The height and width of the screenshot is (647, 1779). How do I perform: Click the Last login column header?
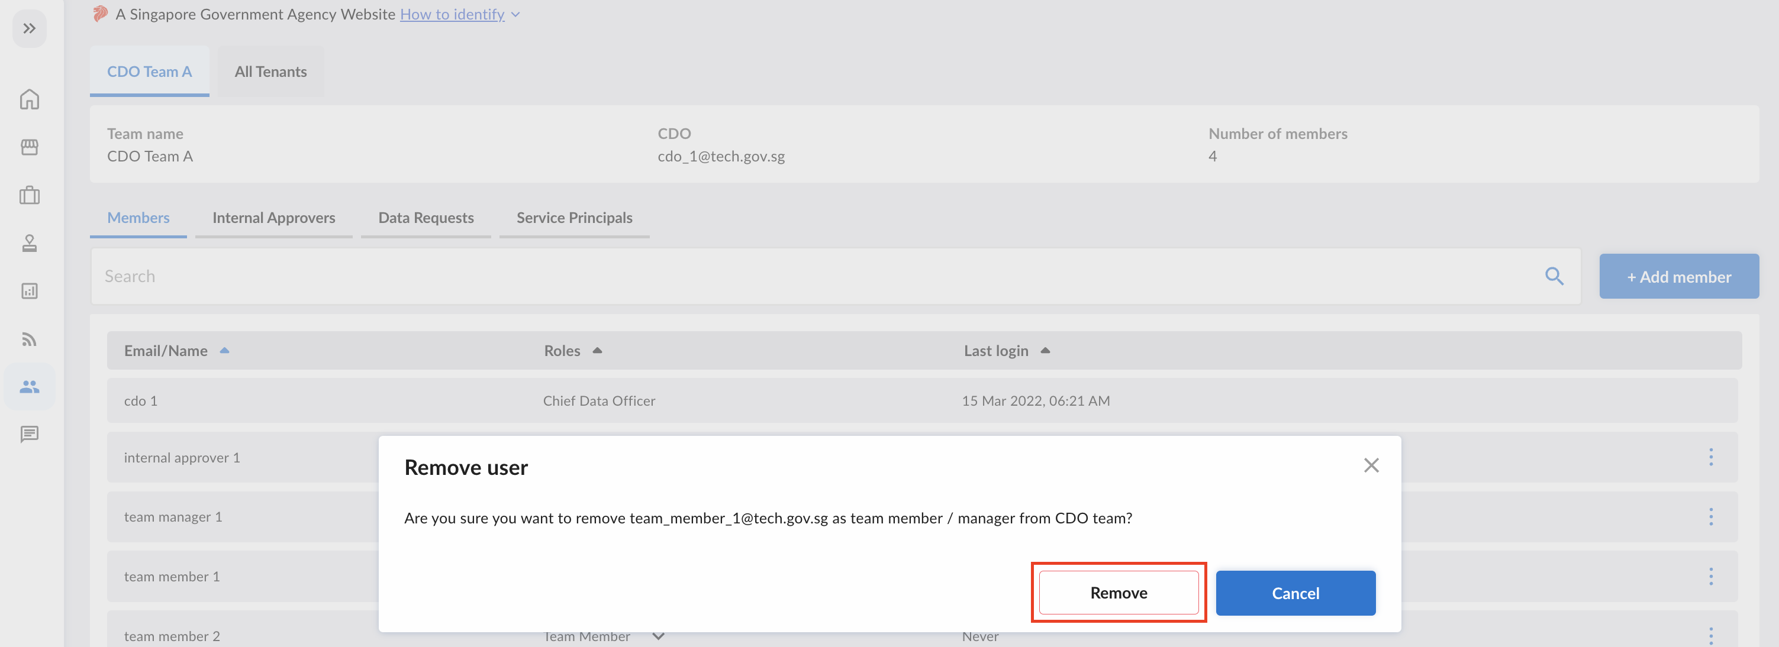click(996, 350)
